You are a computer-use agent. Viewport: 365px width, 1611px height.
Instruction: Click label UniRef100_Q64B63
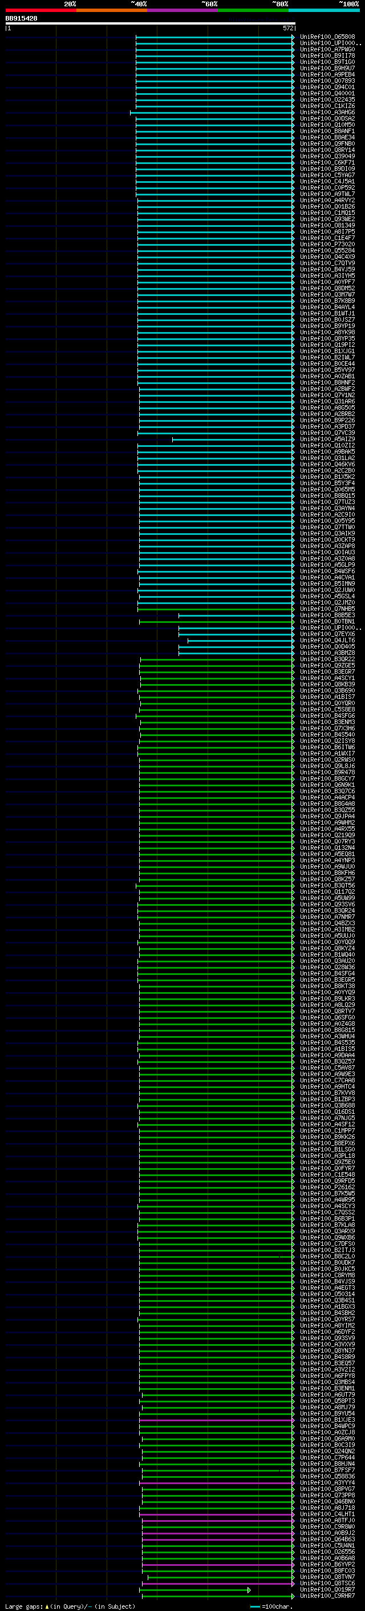pos(327,1540)
